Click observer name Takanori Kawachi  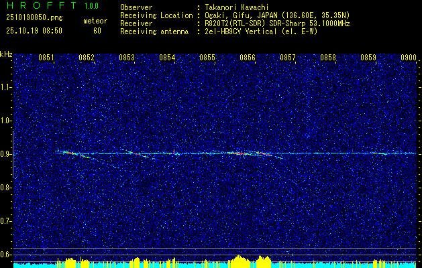[x=237, y=7]
